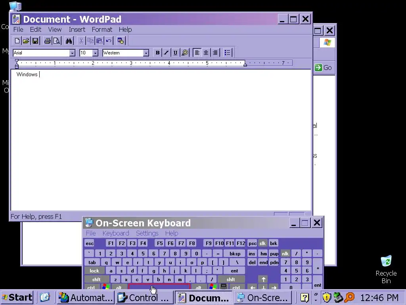
Task: Open a file using WordPad's folder icon
Action: click(x=26, y=41)
